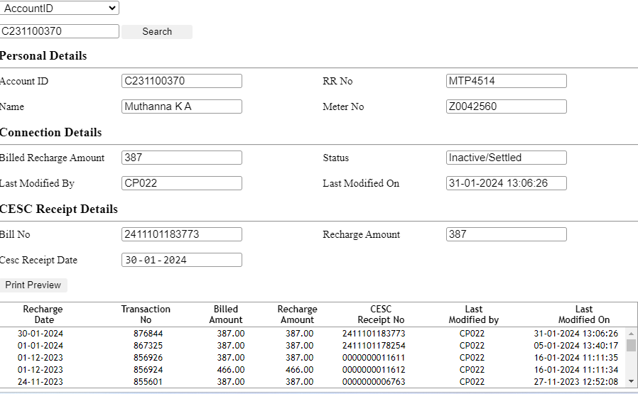Click the Billed Recharge Amount field
The image size is (638, 394).
(x=182, y=158)
